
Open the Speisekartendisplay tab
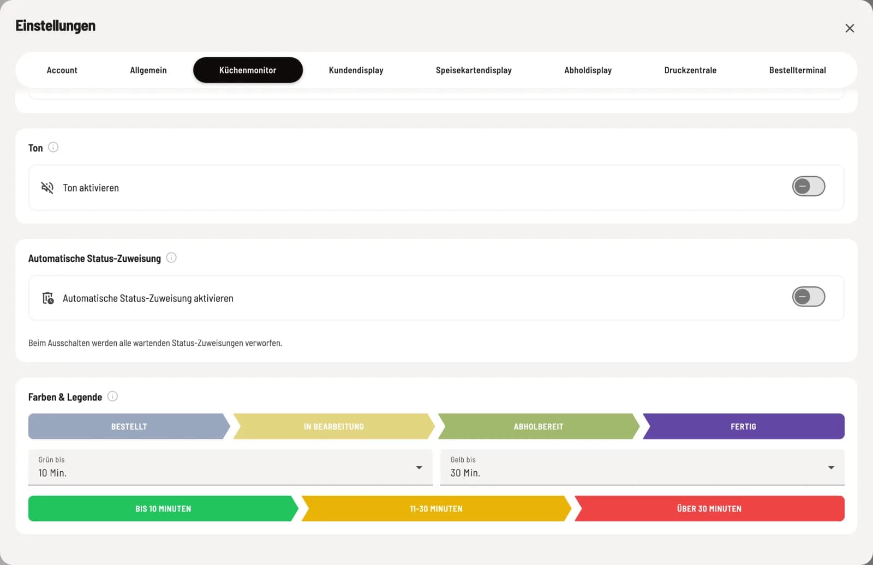pyautogui.click(x=474, y=70)
